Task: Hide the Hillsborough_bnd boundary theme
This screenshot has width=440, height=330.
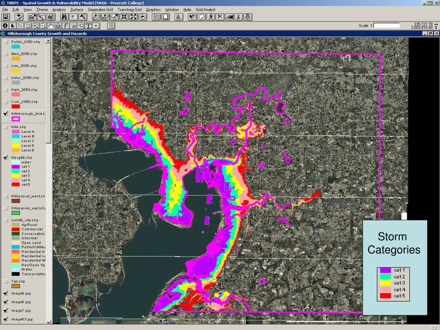Action: tap(6, 114)
